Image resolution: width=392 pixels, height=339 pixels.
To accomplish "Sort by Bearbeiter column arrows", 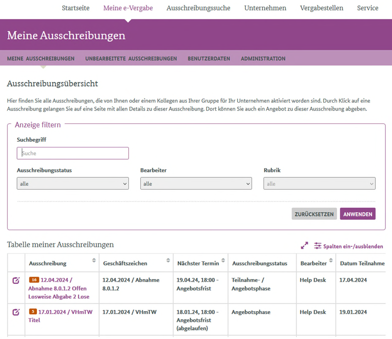I will point(331,260).
